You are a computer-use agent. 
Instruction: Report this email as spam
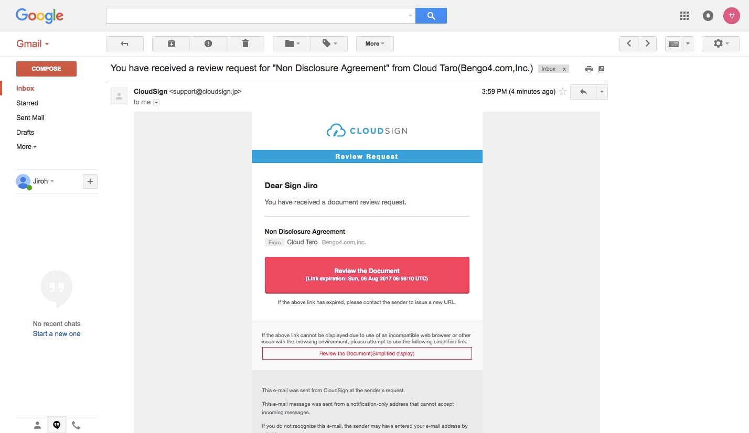coord(208,44)
